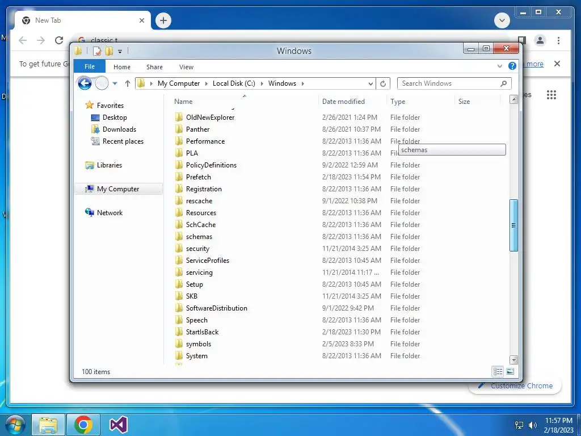Click My Computer breadcrumb segment
581x436 pixels.
coord(179,83)
